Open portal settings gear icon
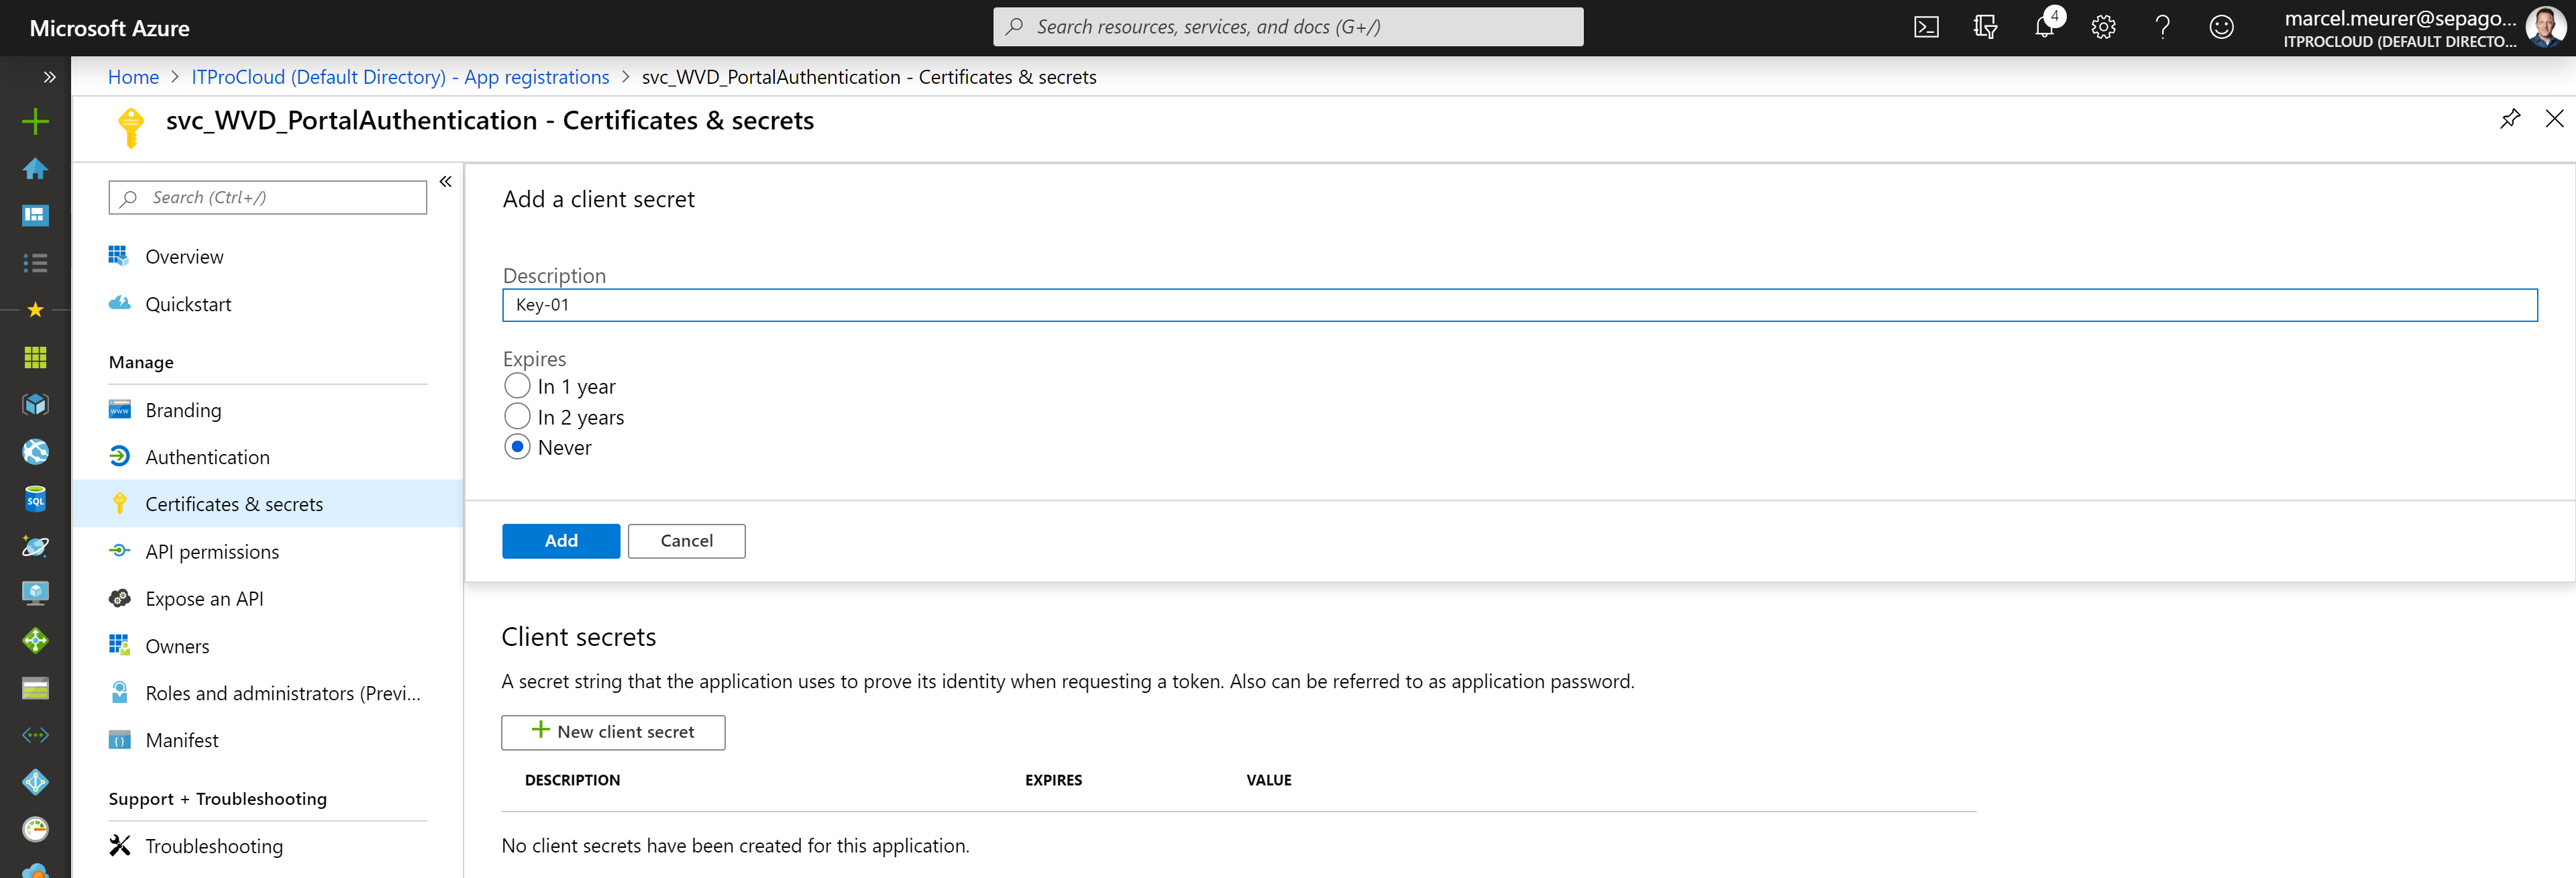This screenshot has width=2576, height=878. click(2103, 27)
